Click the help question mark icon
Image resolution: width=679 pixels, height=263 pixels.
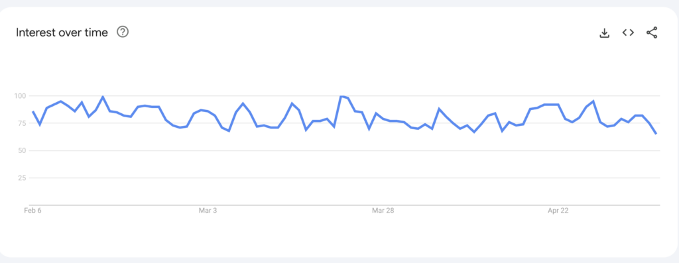[123, 32]
